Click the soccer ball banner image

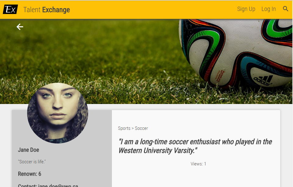(236, 54)
